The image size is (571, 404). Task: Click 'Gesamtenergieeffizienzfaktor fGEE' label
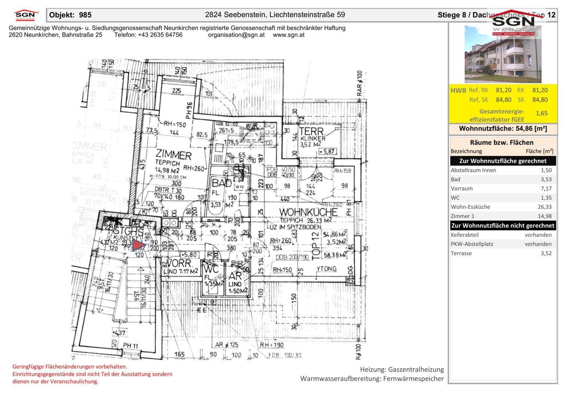pyautogui.click(x=497, y=116)
